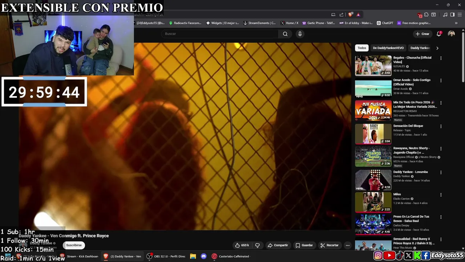Activate voice search microphone icon

(x=300, y=34)
